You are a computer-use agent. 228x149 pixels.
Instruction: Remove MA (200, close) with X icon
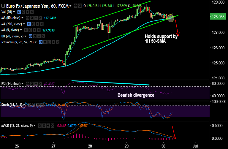pos(42,24)
